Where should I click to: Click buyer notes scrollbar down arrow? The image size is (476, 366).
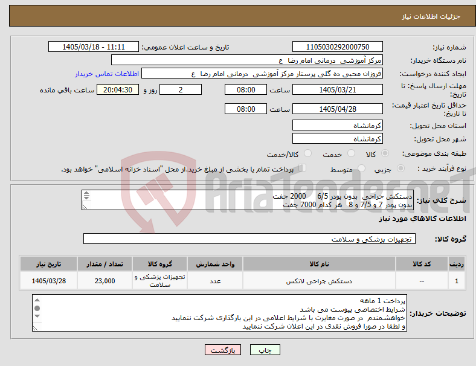coord(37,316)
